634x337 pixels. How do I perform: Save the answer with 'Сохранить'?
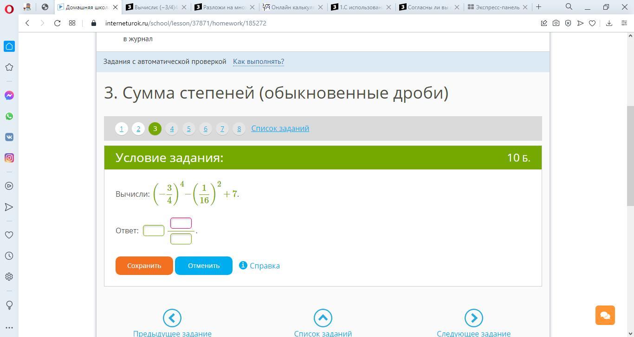pos(144,266)
